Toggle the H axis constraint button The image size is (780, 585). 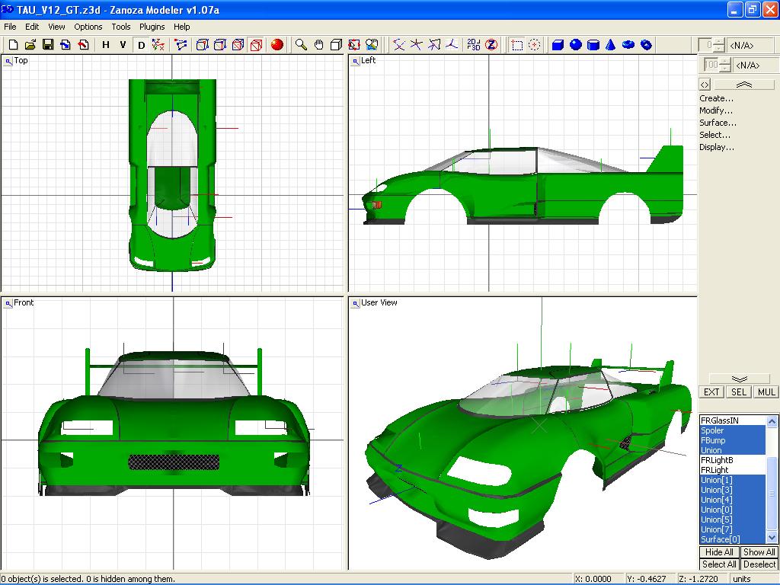(106, 45)
